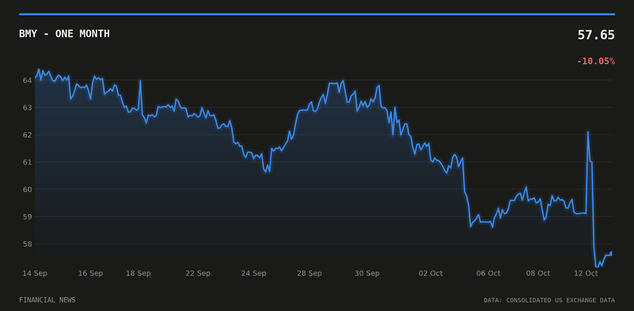This screenshot has width=634, height=311.
Task: Click the -10.05% change value
Action: [596, 61]
